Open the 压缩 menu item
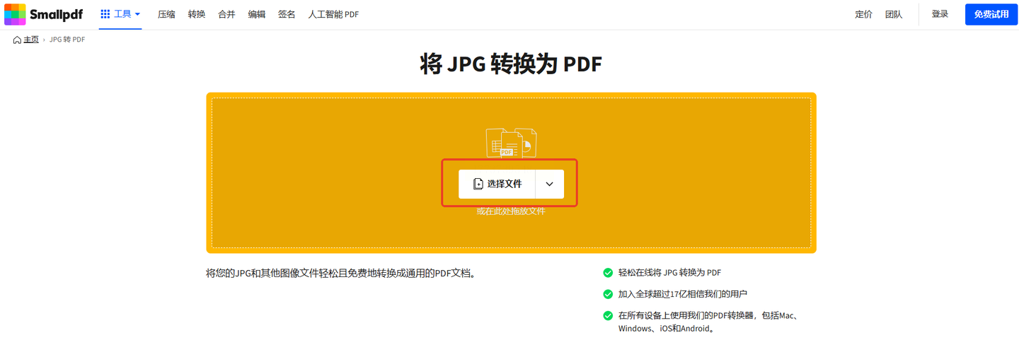Screen dimensions: 1019x364 166,14
